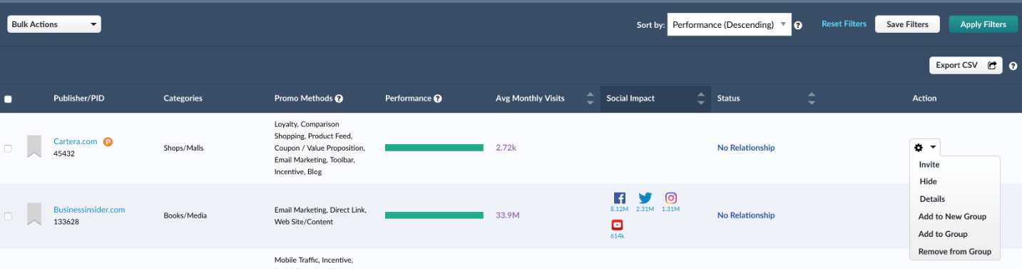This screenshot has width=1022, height=269.
Task: Check the Cartera.com row checkbox
Action: point(8,148)
